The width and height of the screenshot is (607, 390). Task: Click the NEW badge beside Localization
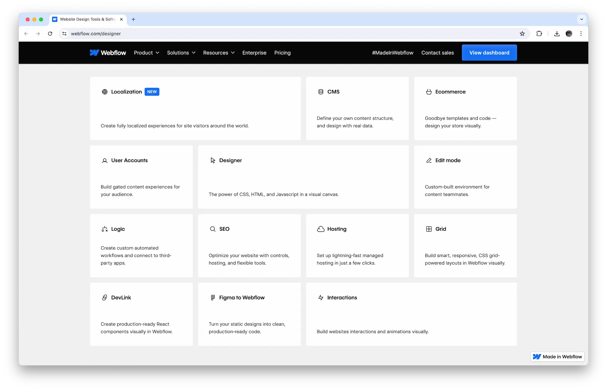coord(152,92)
